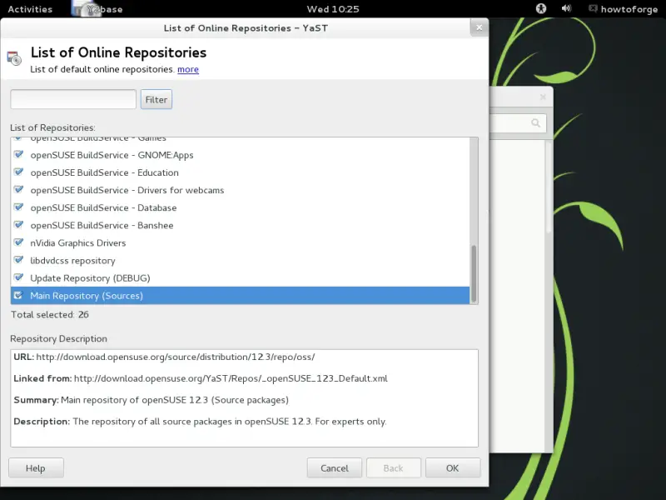
Task: Click the repository URL line in description
Action: [x=164, y=357]
